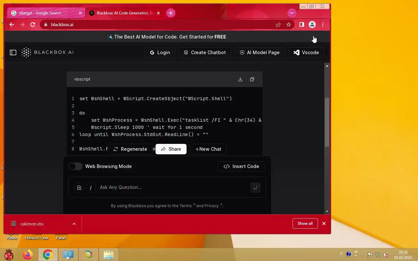Regenerate the response
Image resolution: width=418 pixels, height=261 pixels.
pos(130,149)
